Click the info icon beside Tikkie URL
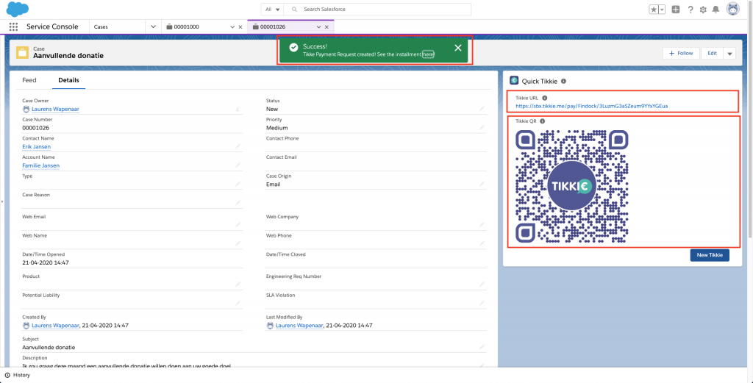Screen dimensions: 753x383 click(x=545, y=98)
